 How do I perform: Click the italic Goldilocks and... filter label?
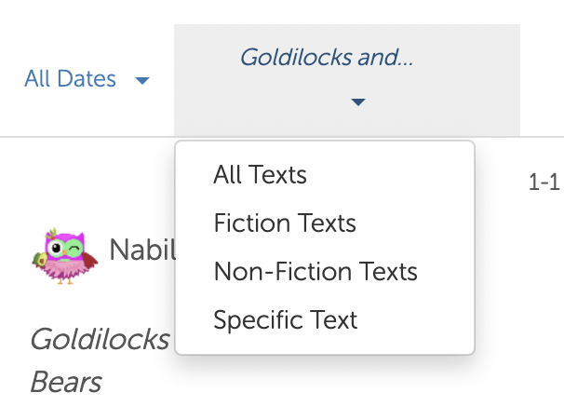point(327,57)
